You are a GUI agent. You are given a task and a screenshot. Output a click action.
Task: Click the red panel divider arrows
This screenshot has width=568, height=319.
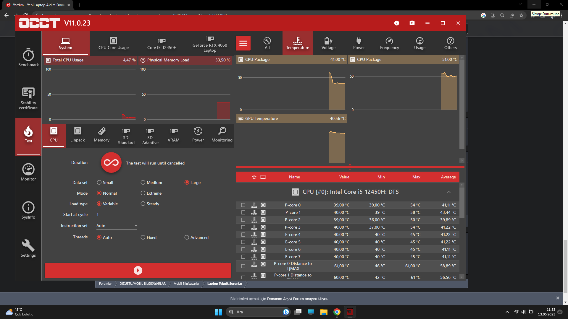pos(350,167)
